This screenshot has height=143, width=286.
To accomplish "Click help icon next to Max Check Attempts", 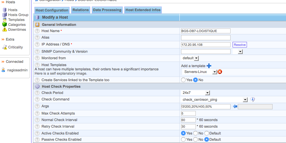I will pos(37,113).
